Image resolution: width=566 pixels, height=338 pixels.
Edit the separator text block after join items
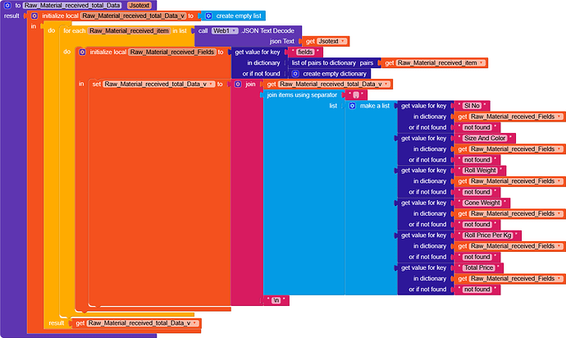pyautogui.click(x=356, y=95)
